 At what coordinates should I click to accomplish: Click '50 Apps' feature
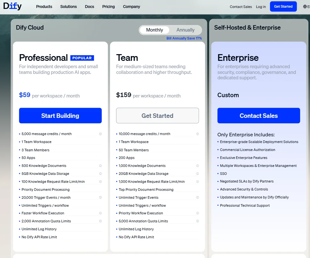[x=28, y=158]
